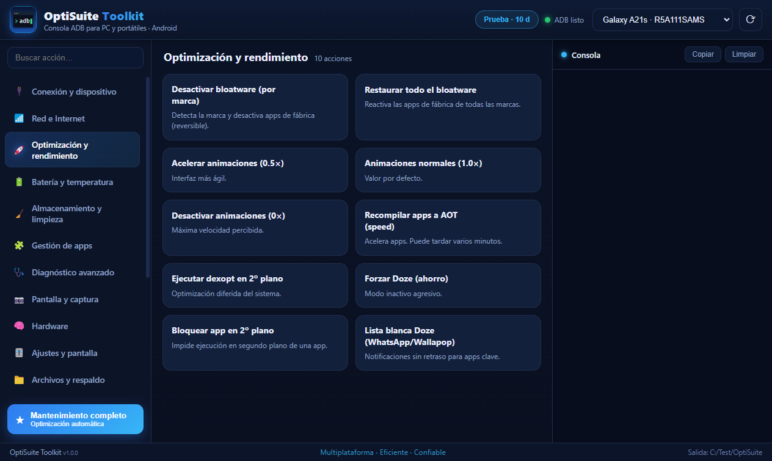Click "Multiplataforma · Eficiente · Confiable" footer text
The image size is (772, 461).
[383, 452]
